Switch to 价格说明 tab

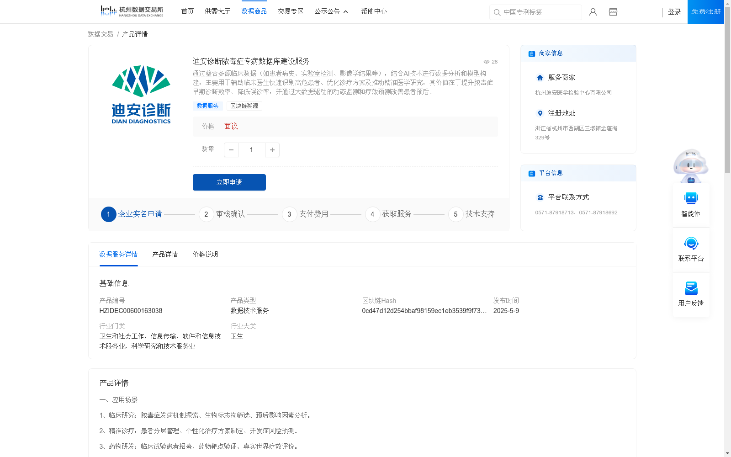(205, 255)
